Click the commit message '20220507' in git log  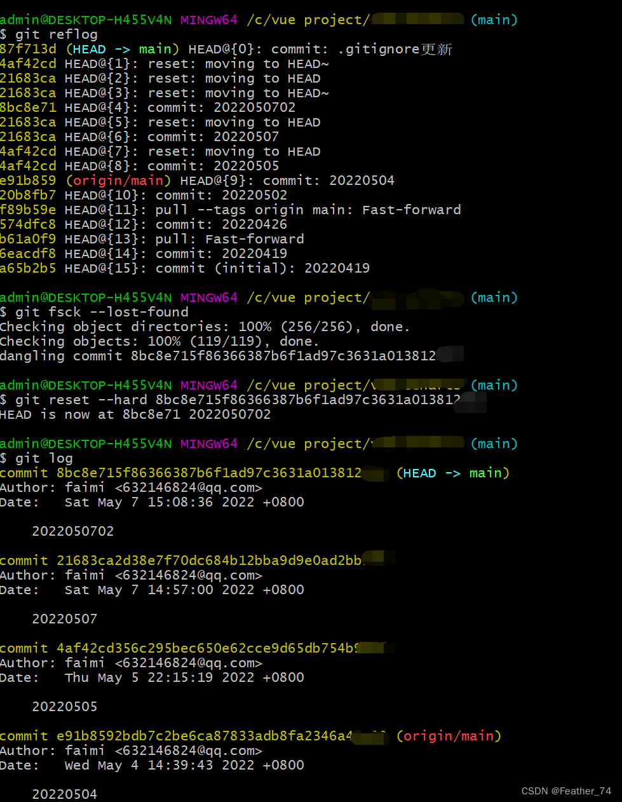pos(65,619)
